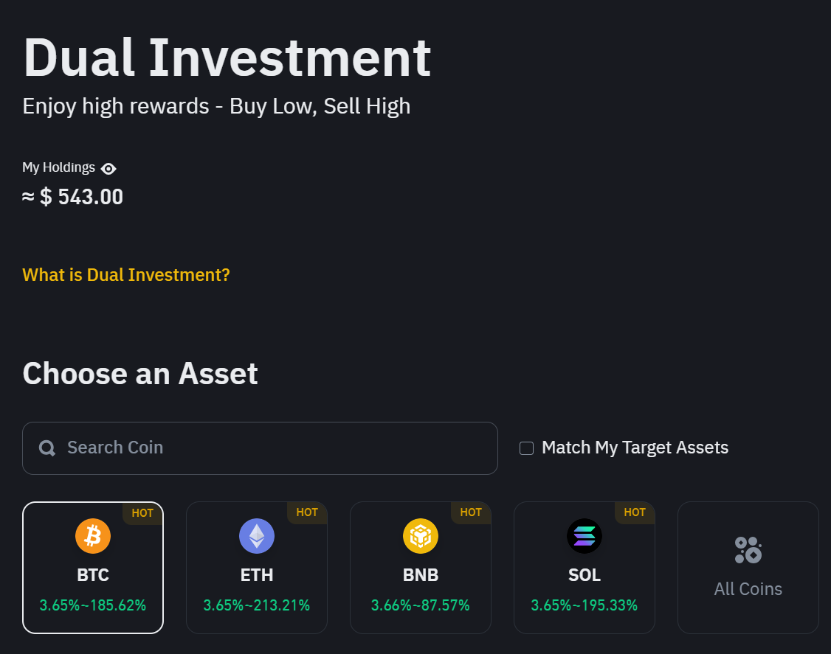Click the BTC yield range 3.65%~185.62%
This screenshot has width=831, height=654.
[x=93, y=605]
